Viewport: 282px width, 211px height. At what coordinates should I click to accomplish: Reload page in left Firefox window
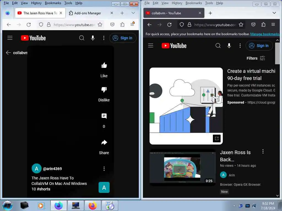coord(29,24)
